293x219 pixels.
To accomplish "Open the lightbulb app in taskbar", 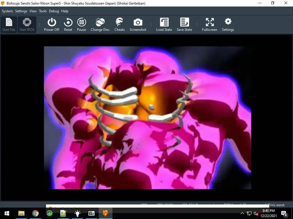I will (77, 213).
